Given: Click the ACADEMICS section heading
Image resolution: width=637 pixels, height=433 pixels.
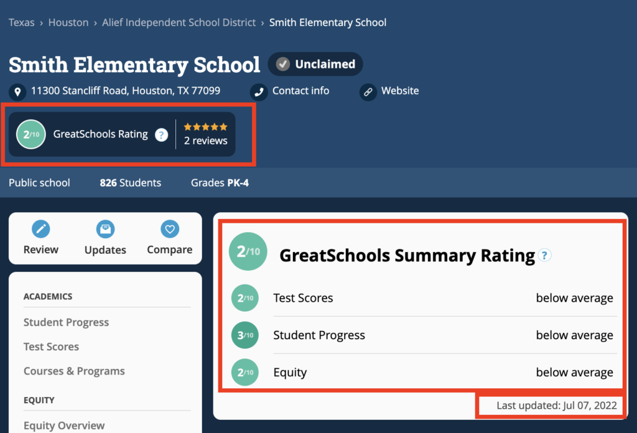Looking at the screenshot, I should tap(48, 297).
